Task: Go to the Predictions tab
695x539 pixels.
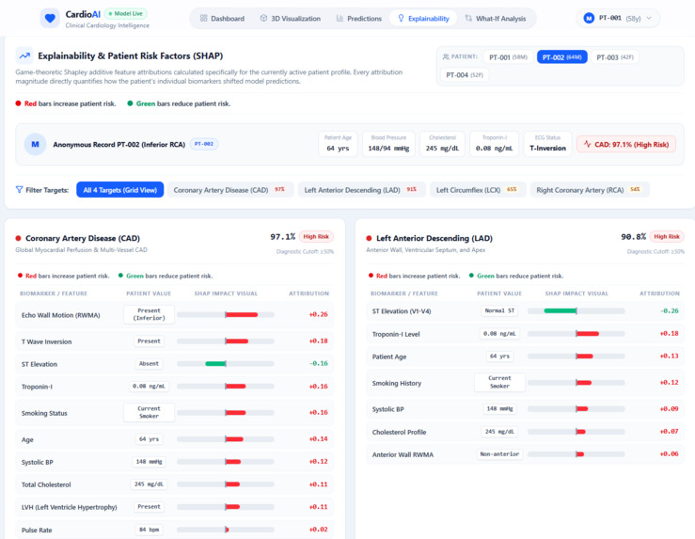Action: [359, 18]
